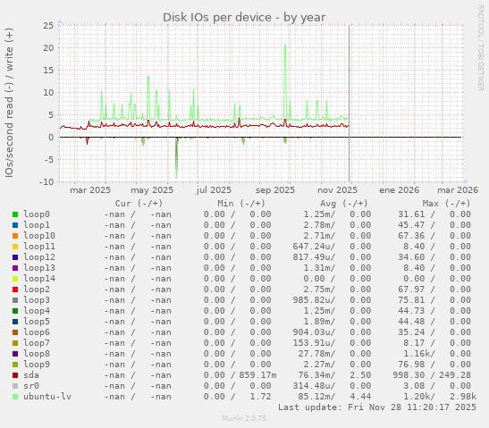Viewport: 489px width, 428px height.
Task: Select the loop3 legend label
Action: [x=37, y=300]
